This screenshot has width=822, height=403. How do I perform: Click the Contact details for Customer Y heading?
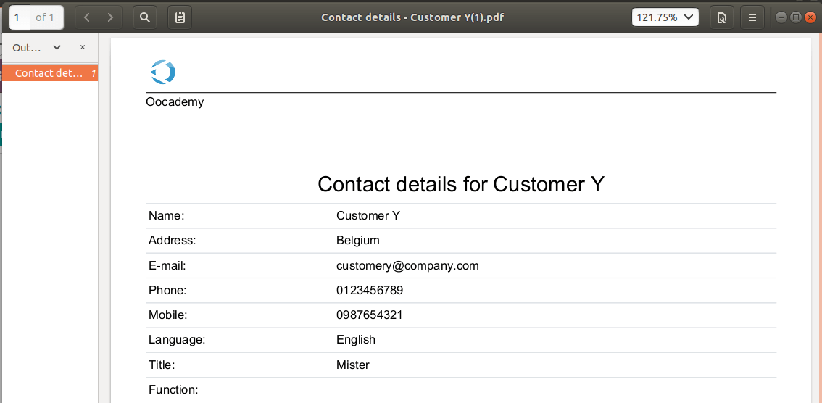461,184
